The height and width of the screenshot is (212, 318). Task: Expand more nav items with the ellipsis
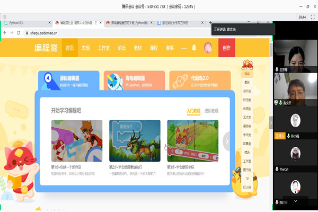click(184, 48)
